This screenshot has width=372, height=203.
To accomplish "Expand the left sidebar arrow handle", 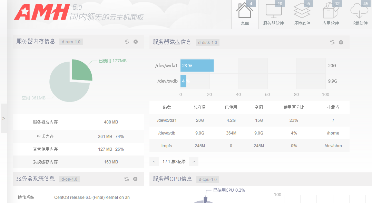I will point(4,118).
